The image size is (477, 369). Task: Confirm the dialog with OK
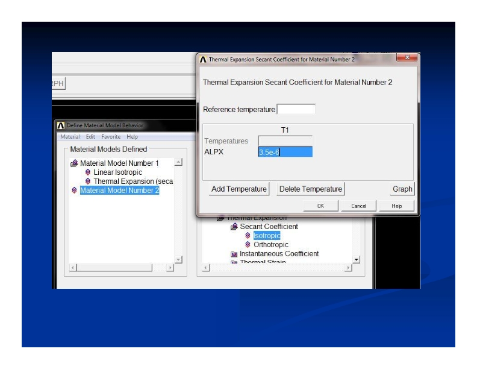pyautogui.click(x=320, y=206)
